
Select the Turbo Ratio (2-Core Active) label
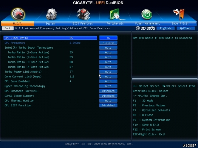point(28,57)
